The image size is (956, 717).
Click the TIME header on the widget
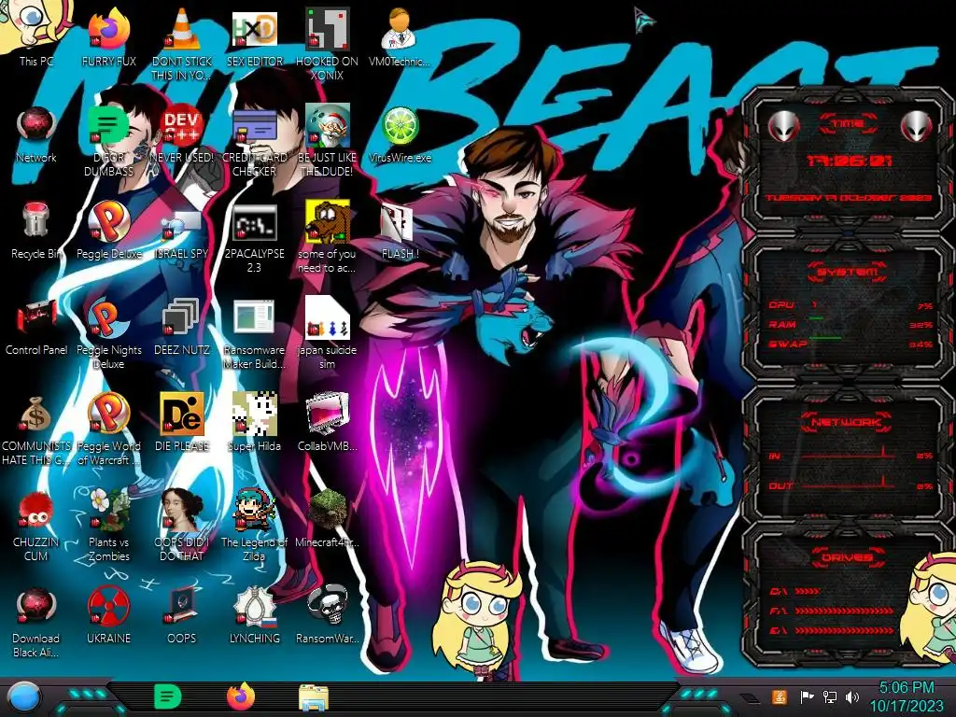848,124
